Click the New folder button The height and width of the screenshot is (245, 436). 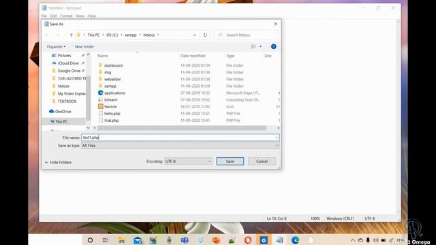click(x=84, y=47)
